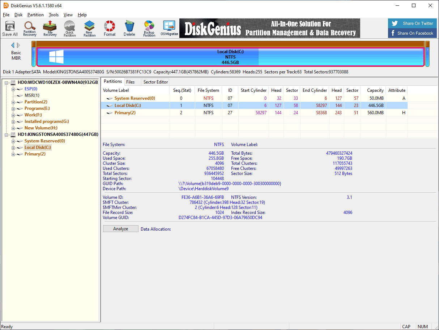This screenshot has width=439, height=330.
Task: Select New Volume(H:) in tree
Action: point(41,128)
